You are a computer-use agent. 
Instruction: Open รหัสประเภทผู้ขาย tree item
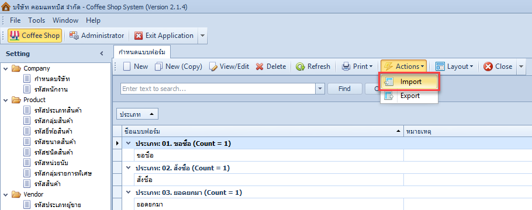coord(57,205)
